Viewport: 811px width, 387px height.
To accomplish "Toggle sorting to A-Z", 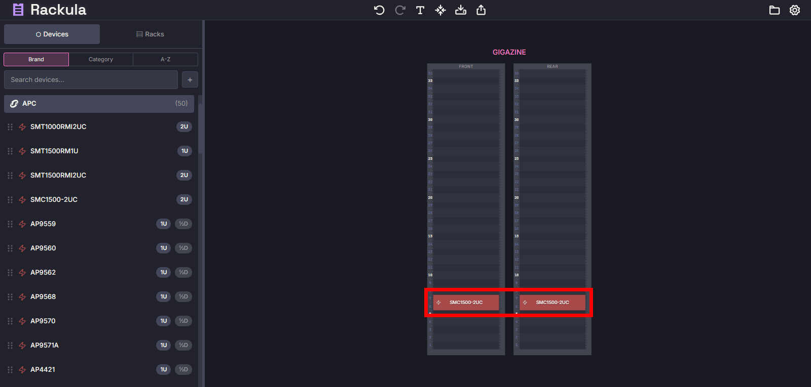I will pyautogui.click(x=165, y=59).
